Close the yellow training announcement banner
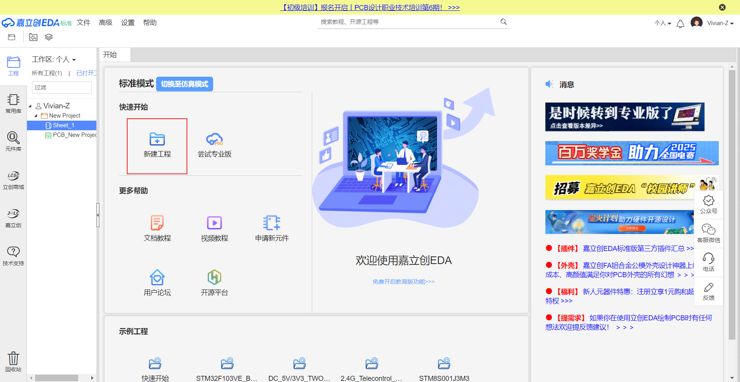This screenshot has height=382, width=740. (722, 7)
